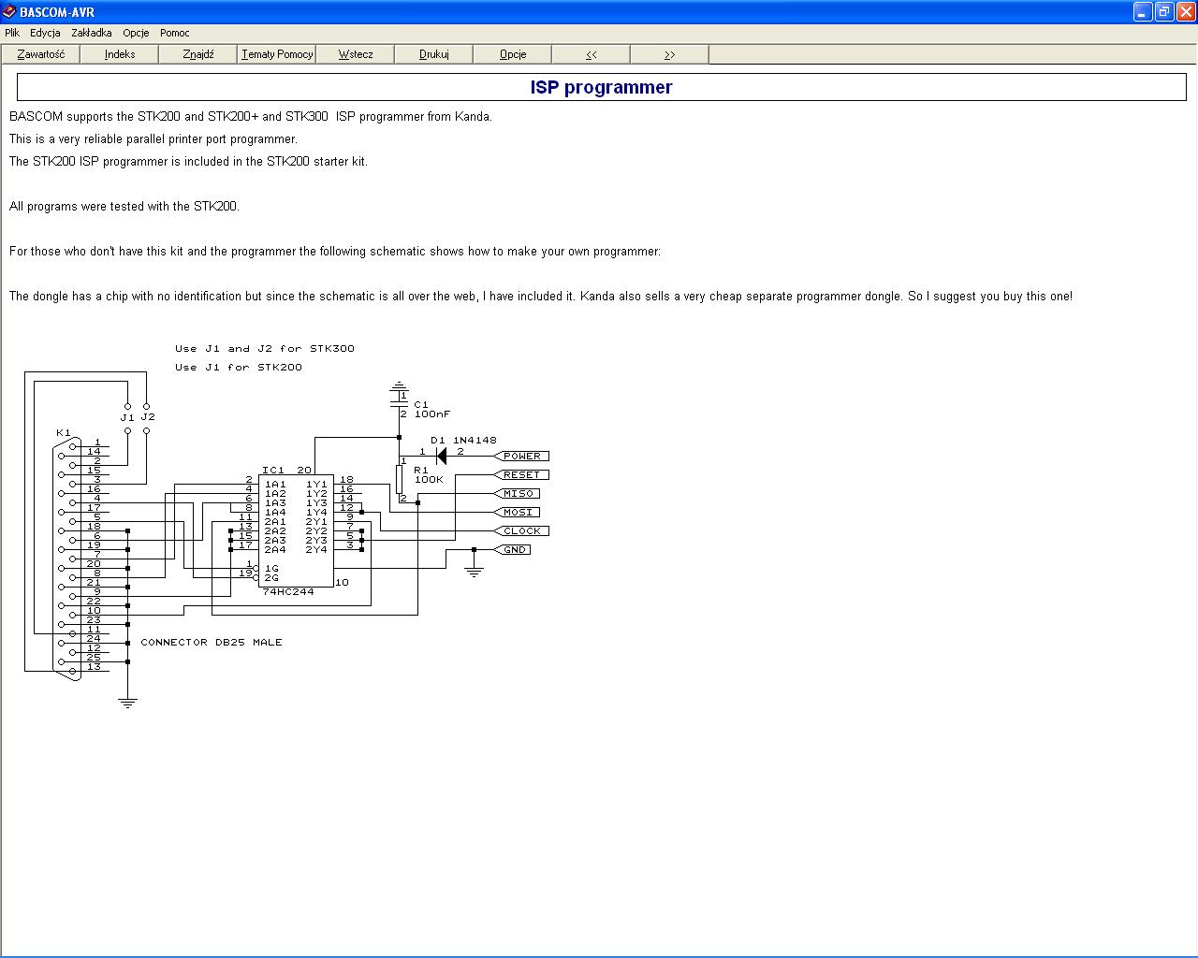Viewport: 1198px width, 958px height.
Task: Open the Pomoc menu
Action: point(175,33)
